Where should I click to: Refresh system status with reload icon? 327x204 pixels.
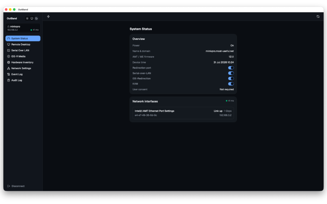(x=318, y=17)
